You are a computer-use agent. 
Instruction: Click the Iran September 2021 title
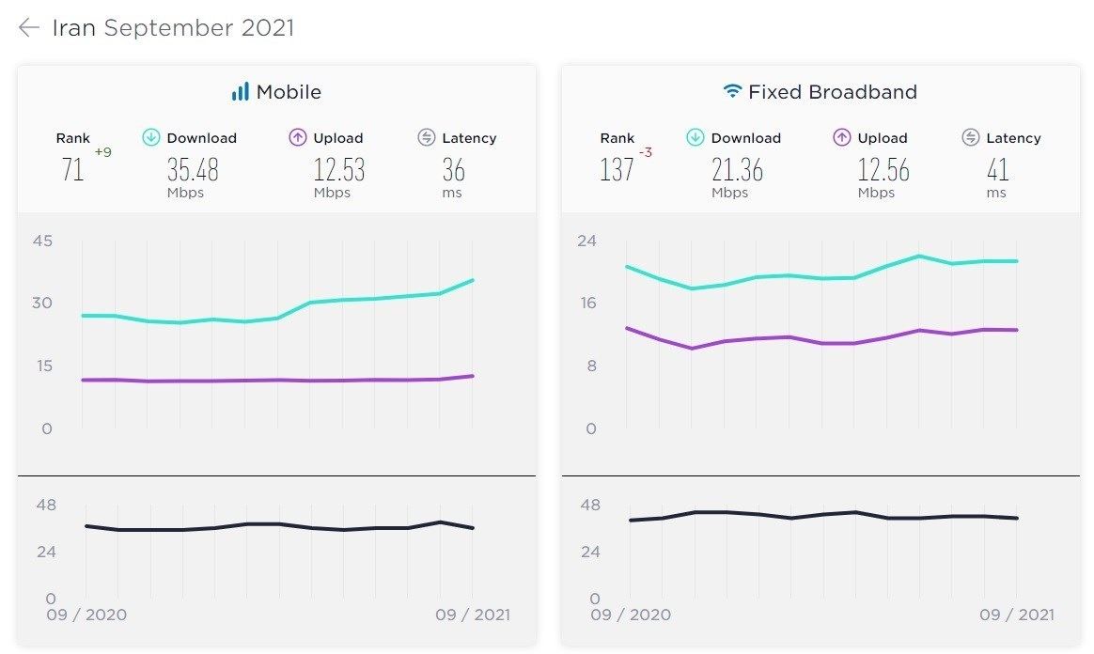173,28
